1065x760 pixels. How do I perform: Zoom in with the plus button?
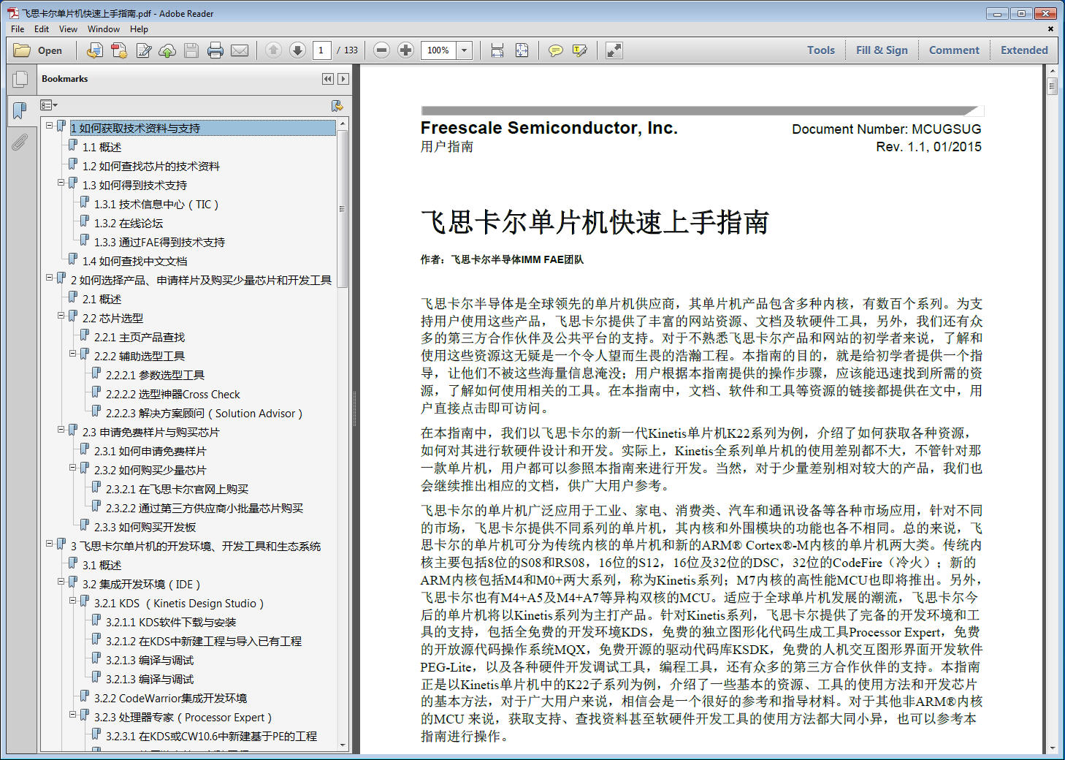[x=405, y=50]
